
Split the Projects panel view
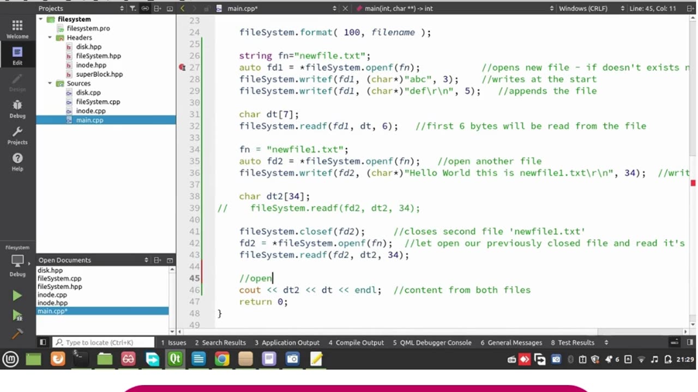coord(158,8)
